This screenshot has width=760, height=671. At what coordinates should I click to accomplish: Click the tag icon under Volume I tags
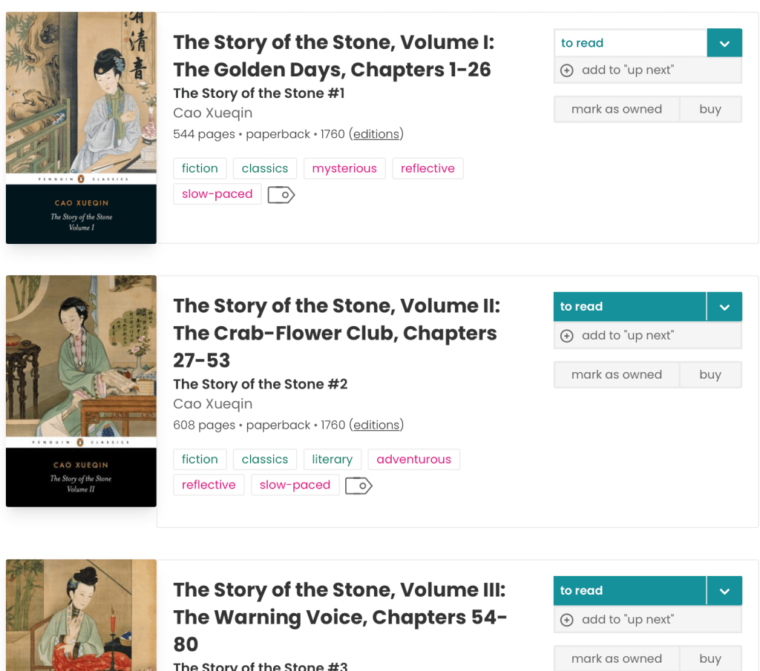pos(281,195)
